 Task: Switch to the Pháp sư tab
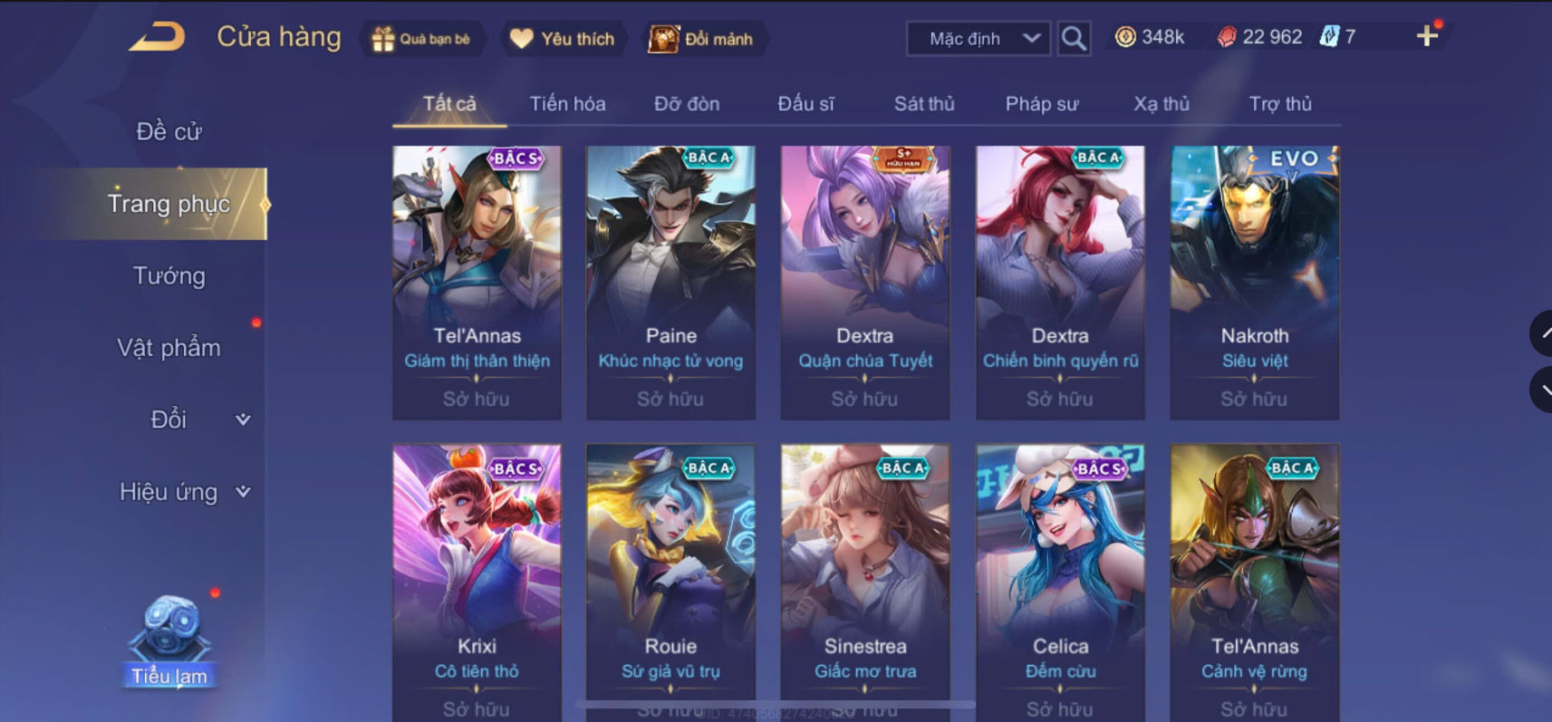(x=1041, y=104)
